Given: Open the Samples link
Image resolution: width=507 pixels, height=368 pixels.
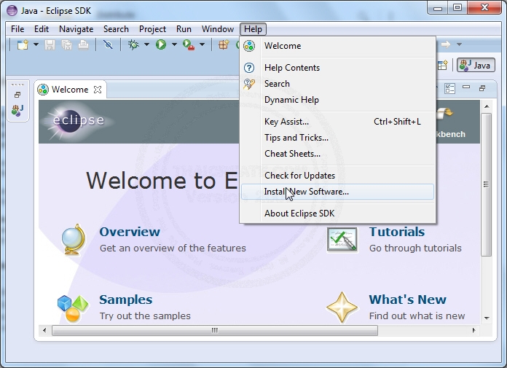Looking at the screenshot, I should point(125,300).
